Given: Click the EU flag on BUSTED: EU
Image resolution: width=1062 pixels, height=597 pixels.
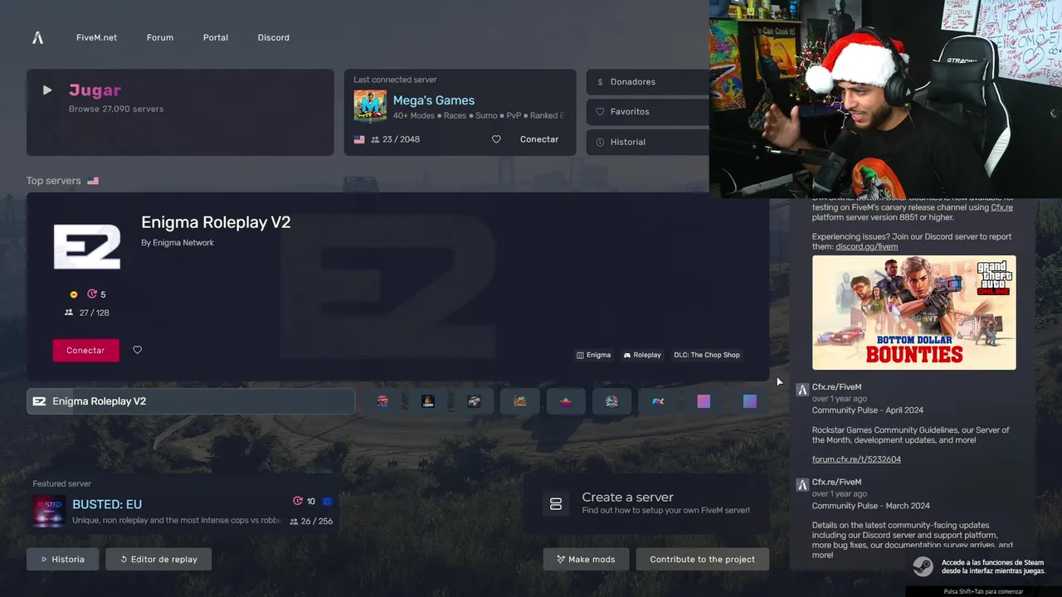Looking at the screenshot, I should [327, 501].
